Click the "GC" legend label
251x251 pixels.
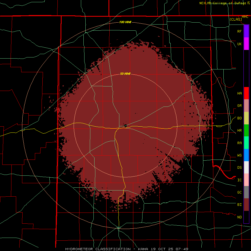coord(239,192)
